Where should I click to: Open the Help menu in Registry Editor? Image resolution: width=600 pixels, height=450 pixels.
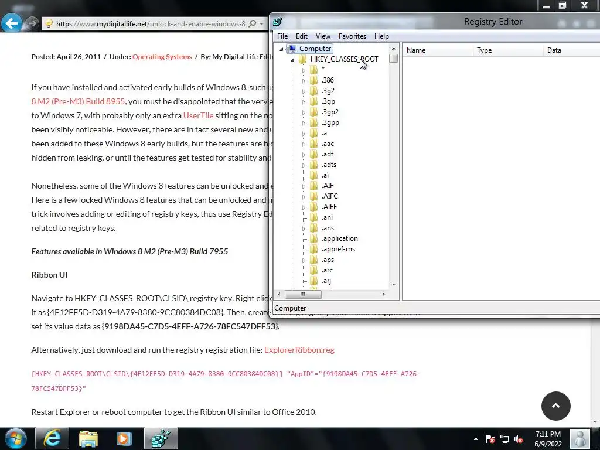tap(381, 36)
